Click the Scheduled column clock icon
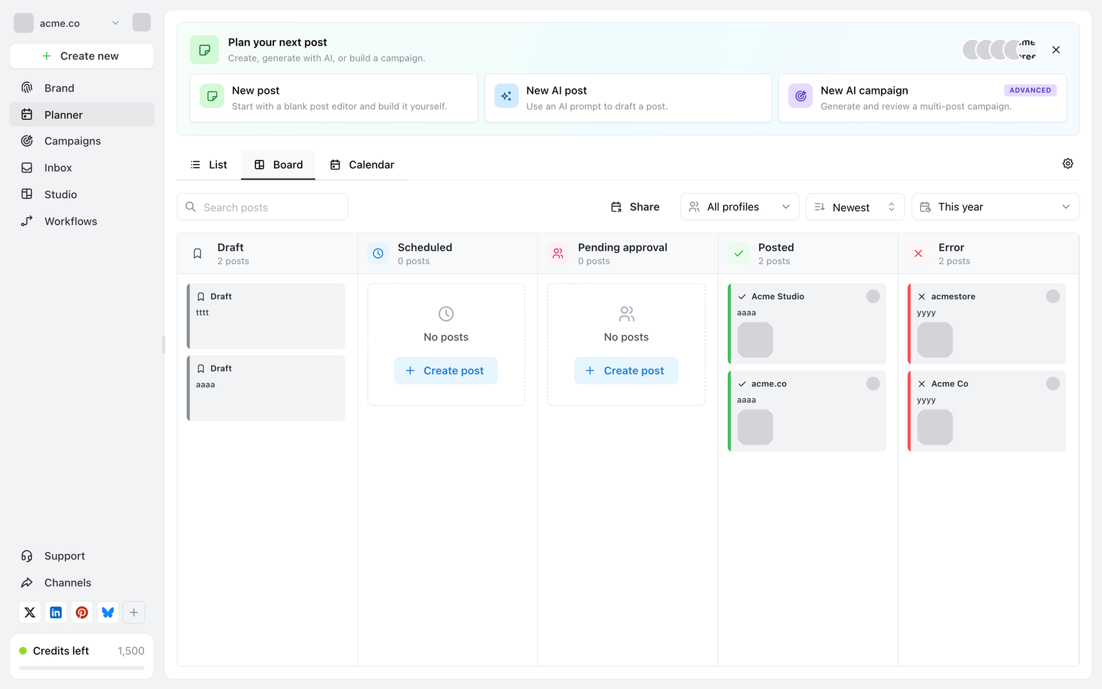This screenshot has height=689, width=1102. click(x=378, y=254)
